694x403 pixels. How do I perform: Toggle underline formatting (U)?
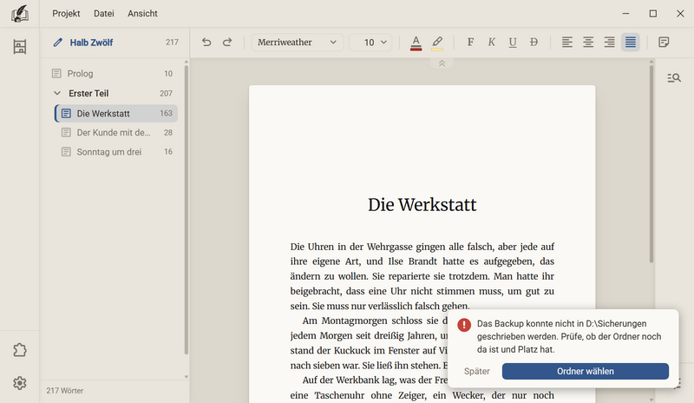(x=513, y=42)
